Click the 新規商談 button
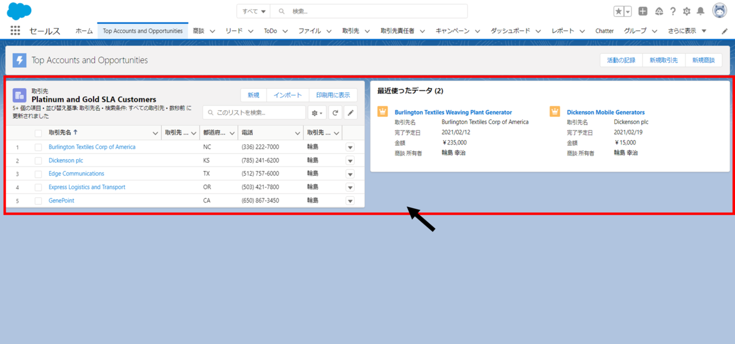 tap(704, 60)
